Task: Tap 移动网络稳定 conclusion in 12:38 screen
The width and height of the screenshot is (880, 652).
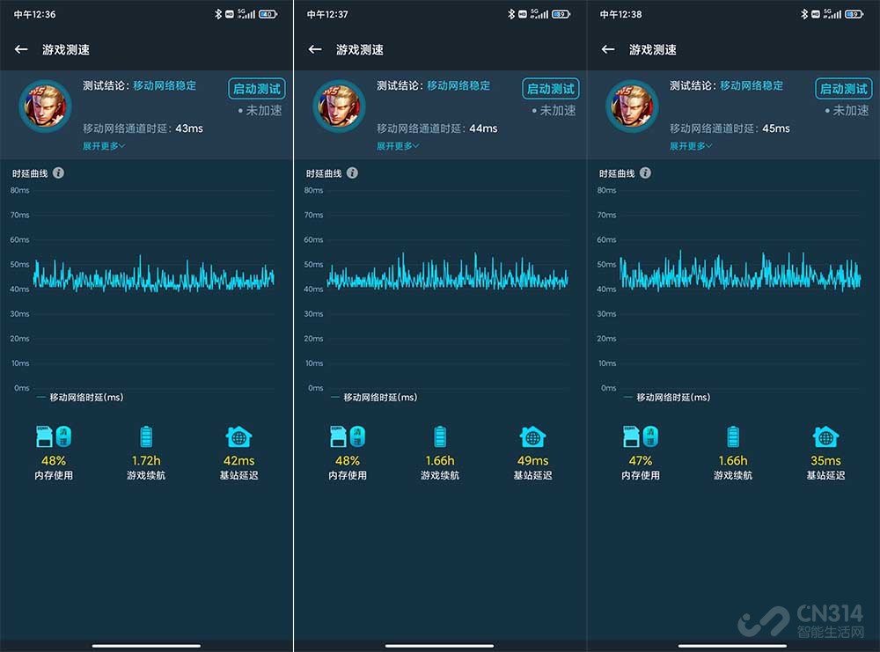Action: pos(752,85)
